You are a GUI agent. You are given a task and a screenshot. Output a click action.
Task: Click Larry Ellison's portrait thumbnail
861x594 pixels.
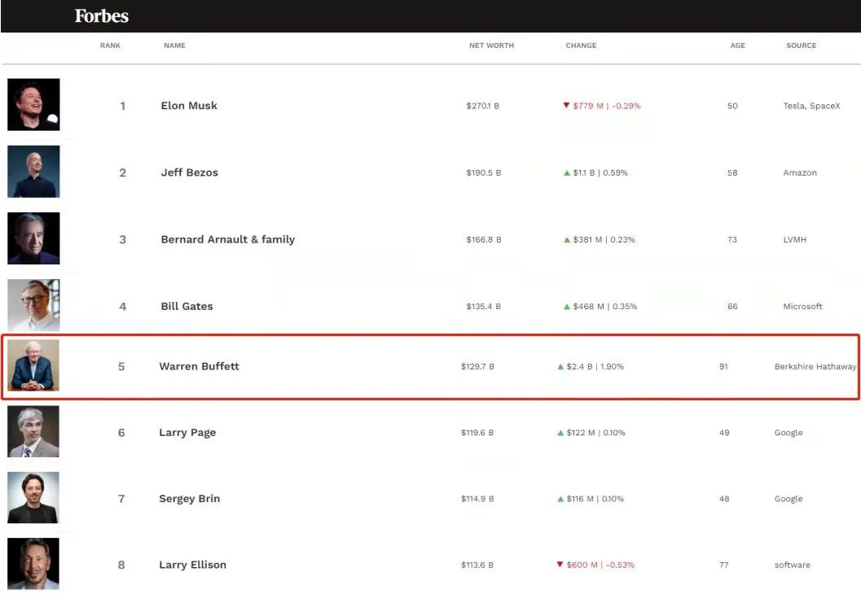(x=33, y=564)
